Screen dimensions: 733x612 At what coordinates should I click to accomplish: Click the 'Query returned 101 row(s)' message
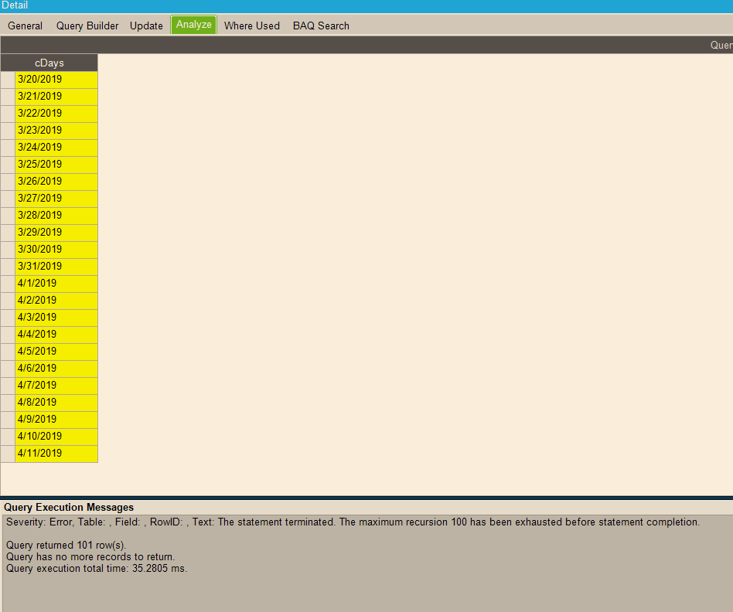coord(66,546)
